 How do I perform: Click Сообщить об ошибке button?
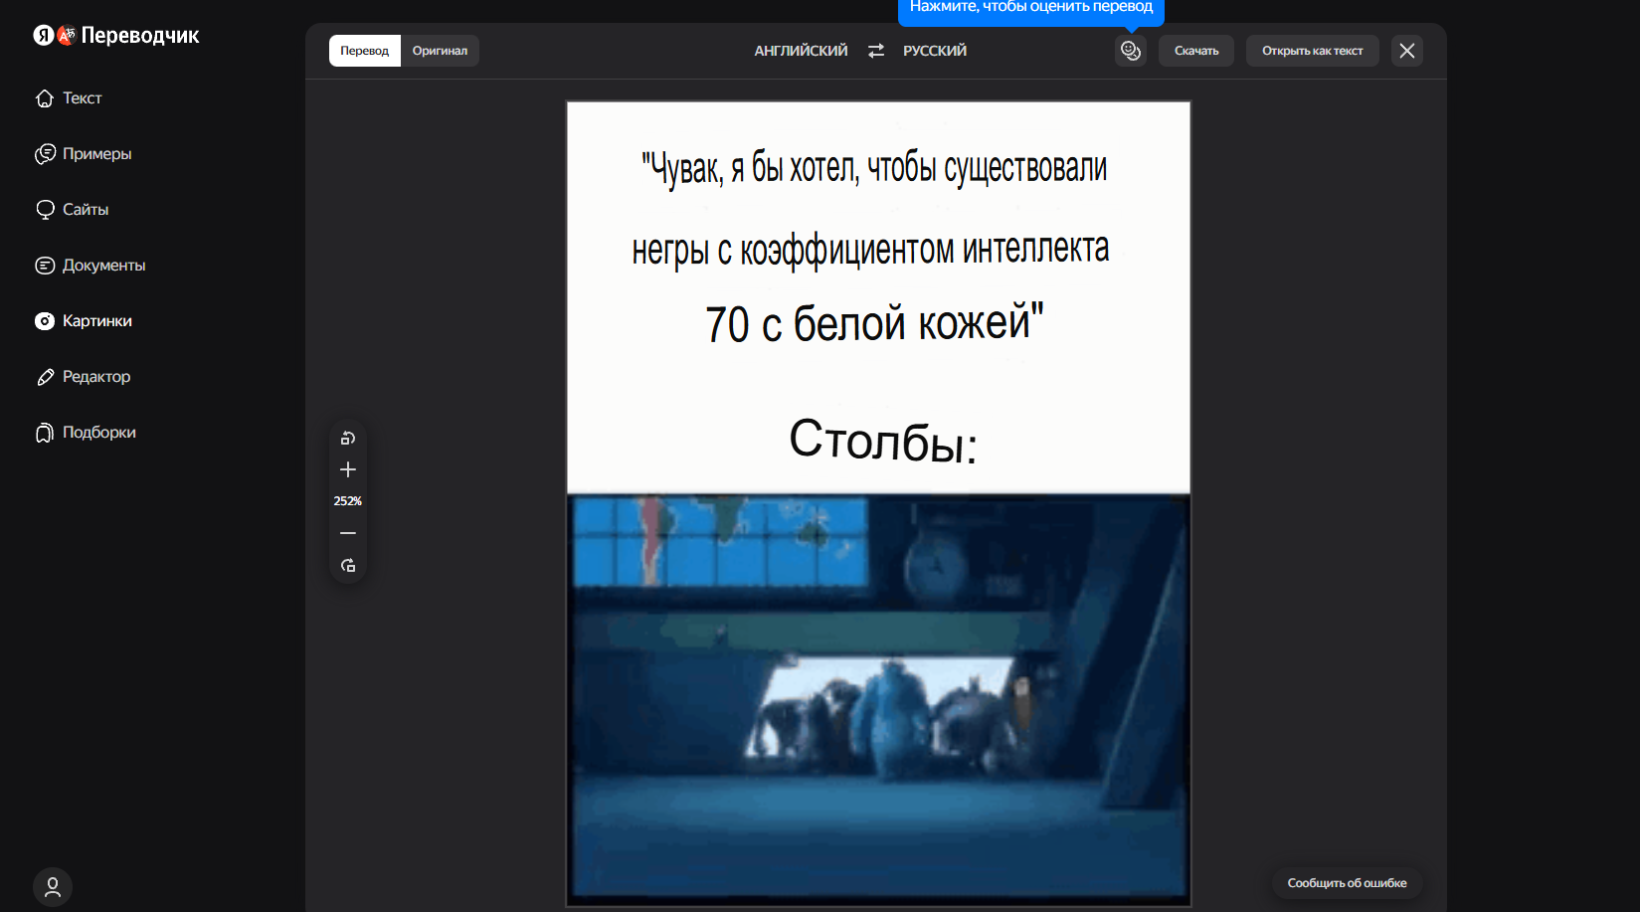(x=1348, y=883)
